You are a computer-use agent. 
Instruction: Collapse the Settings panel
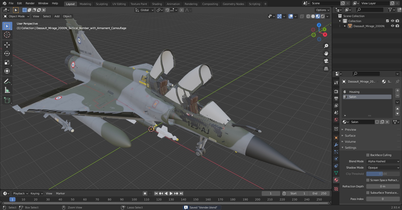pos(350,148)
